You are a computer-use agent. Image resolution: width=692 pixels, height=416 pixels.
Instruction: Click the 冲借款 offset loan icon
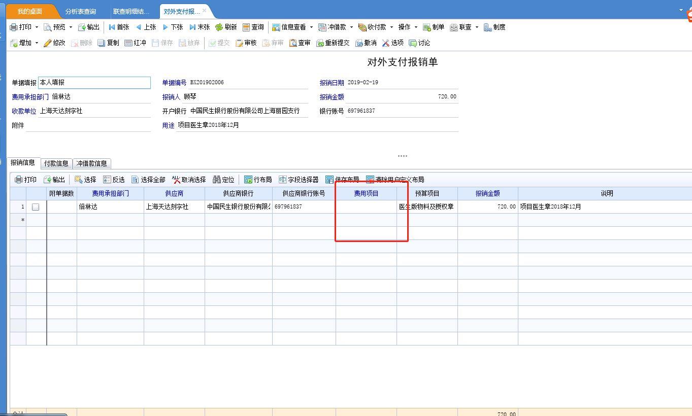click(322, 27)
